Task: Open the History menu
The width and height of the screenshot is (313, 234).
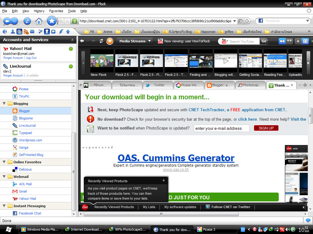Action: click(x=39, y=11)
